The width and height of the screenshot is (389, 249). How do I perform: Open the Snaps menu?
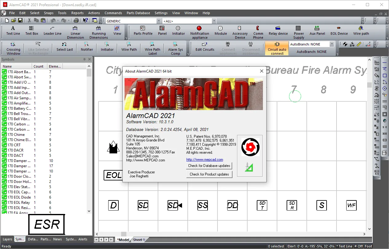pyautogui.click(x=49, y=13)
